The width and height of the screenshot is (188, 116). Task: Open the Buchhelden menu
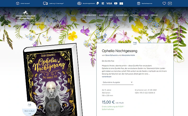coord(122,15)
